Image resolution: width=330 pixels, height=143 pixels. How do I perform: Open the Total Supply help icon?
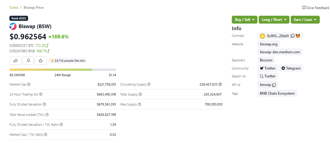point(140,94)
